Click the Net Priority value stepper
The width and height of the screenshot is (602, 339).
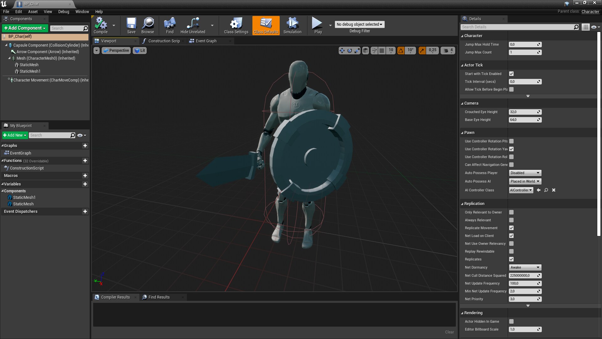point(539,299)
